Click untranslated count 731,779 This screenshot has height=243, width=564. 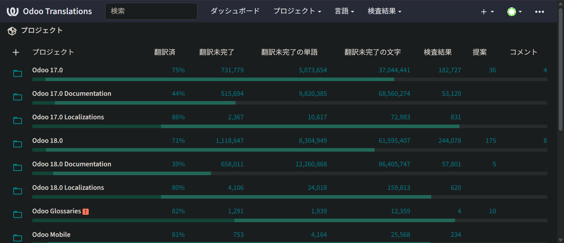click(232, 70)
